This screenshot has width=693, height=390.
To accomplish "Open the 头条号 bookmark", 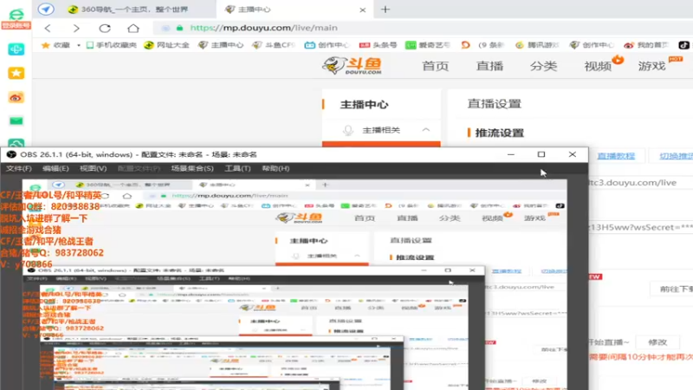I will coord(378,45).
